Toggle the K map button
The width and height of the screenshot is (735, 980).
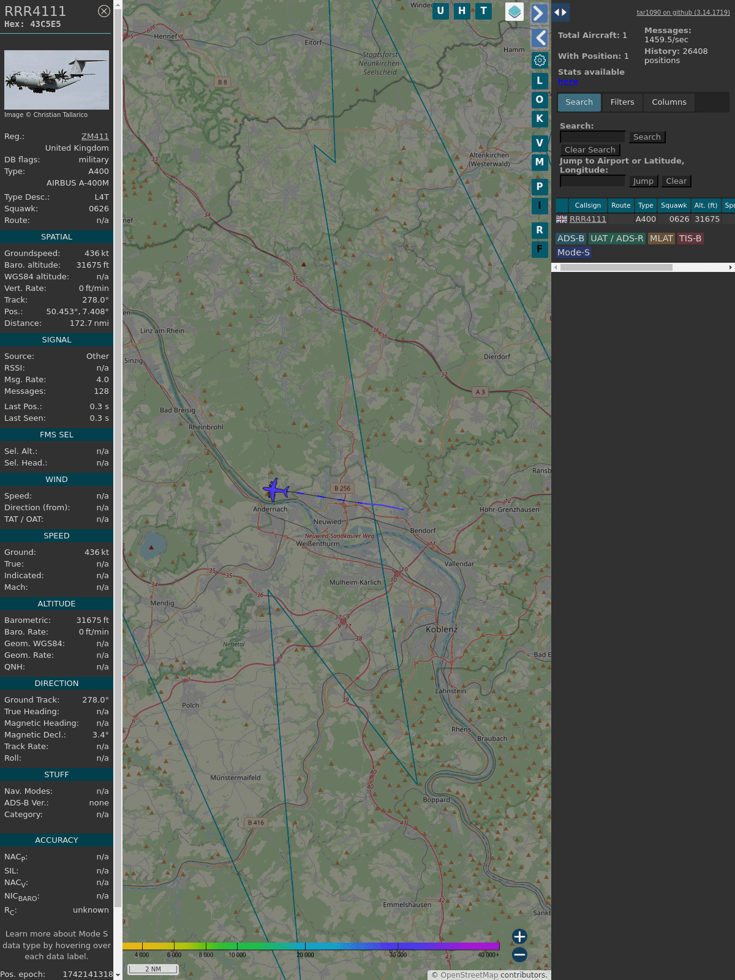[x=540, y=119]
